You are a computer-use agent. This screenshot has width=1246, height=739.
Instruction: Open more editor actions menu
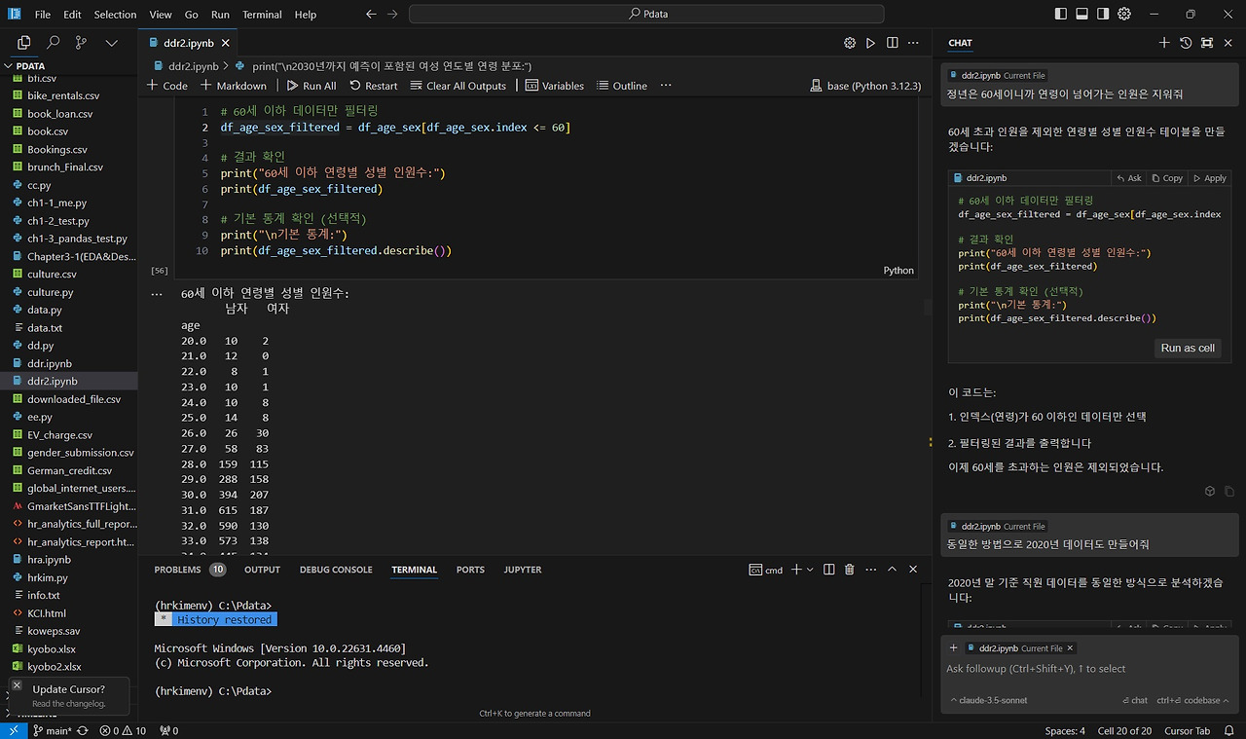[x=913, y=43]
